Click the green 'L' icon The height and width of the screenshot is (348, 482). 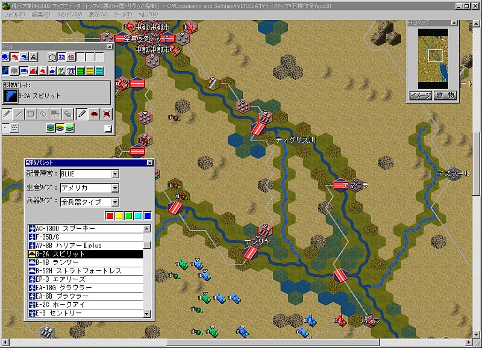pyautogui.click(x=61, y=71)
